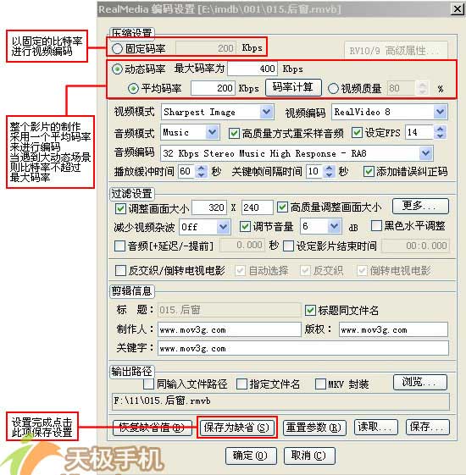Decrease 播放缓冲时间 with its down arrow

pos(202,175)
